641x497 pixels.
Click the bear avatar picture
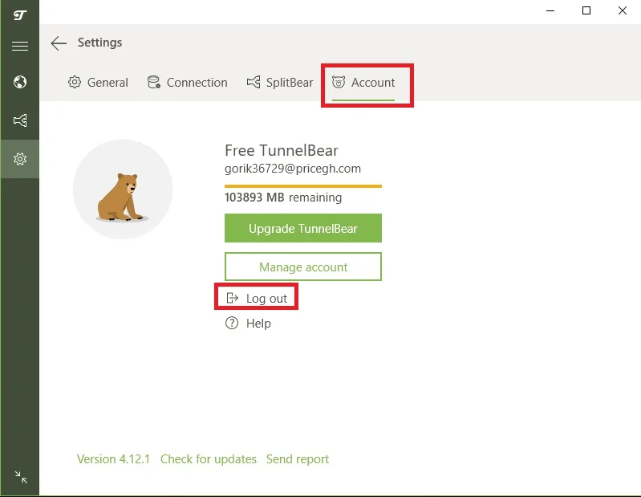[x=123, y=189]
